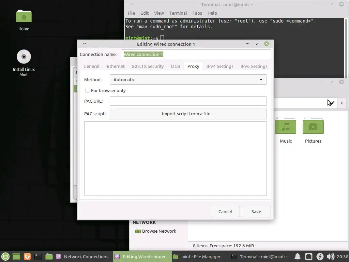Switch to the Ethernet tab
The height and width of the screenshot is (262, 349).
click(x=116, y=67)
